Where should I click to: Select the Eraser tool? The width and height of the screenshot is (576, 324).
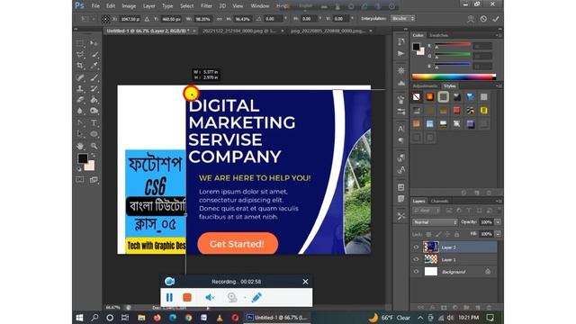pyautogui.click(x=80, y=100)
